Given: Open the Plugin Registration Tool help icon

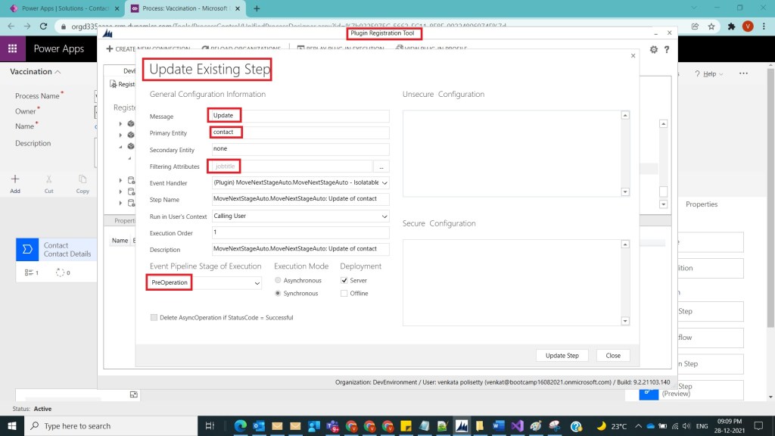Looking at the screenshot, I should (667, 50).
